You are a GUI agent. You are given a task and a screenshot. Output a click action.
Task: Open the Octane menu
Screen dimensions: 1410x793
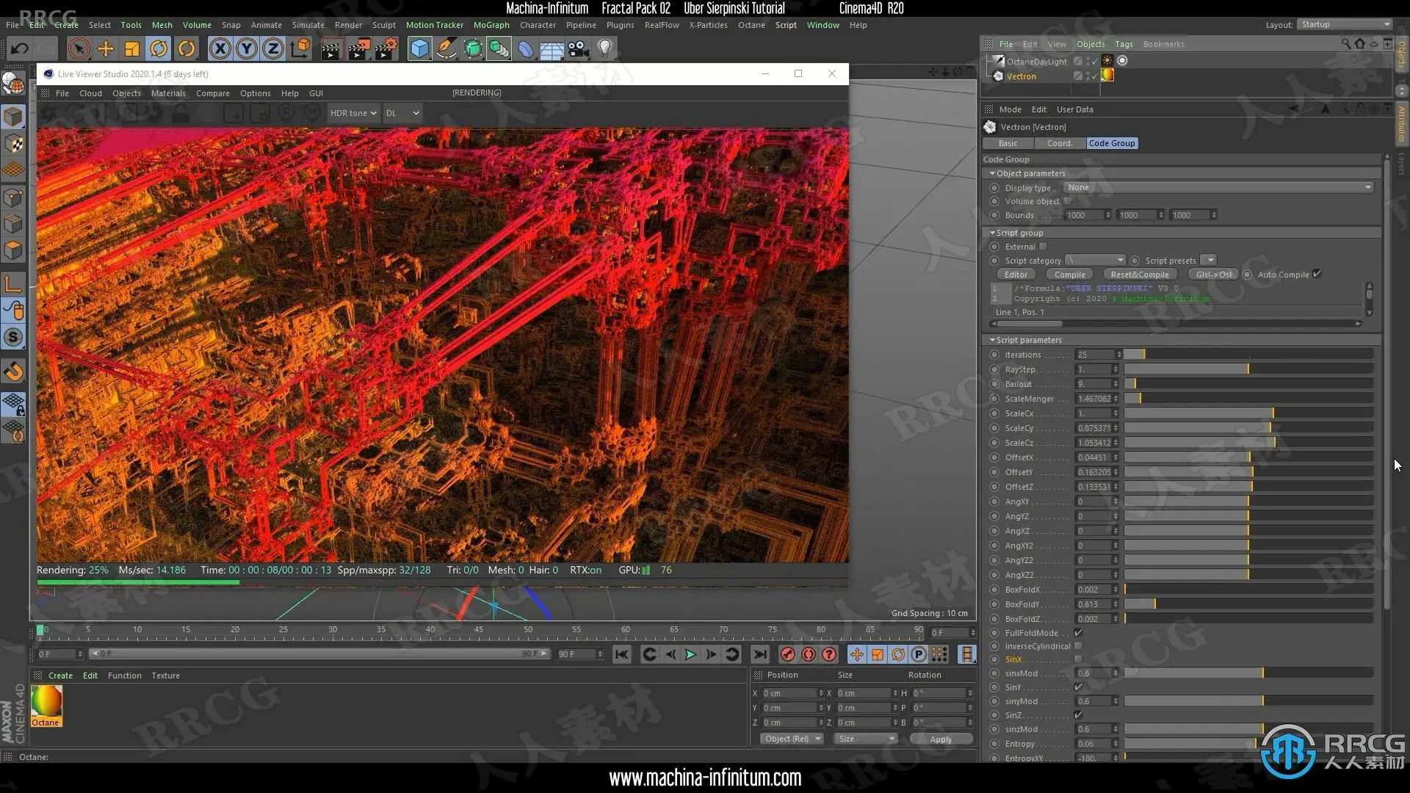pyautogui.click(x=751, y=25)
